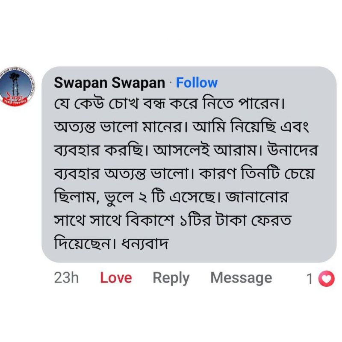This screenshot has width=342, height=342.
Task: Click the phrase 'আসলেই আরাম।'
Action: click(x=207, y=150)
